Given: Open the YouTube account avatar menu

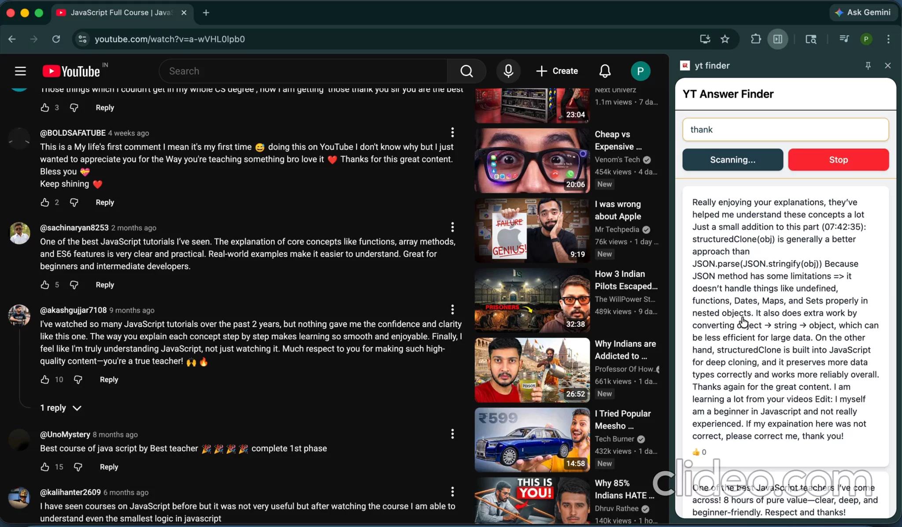Looking at the screenshot, I should 640,71.
